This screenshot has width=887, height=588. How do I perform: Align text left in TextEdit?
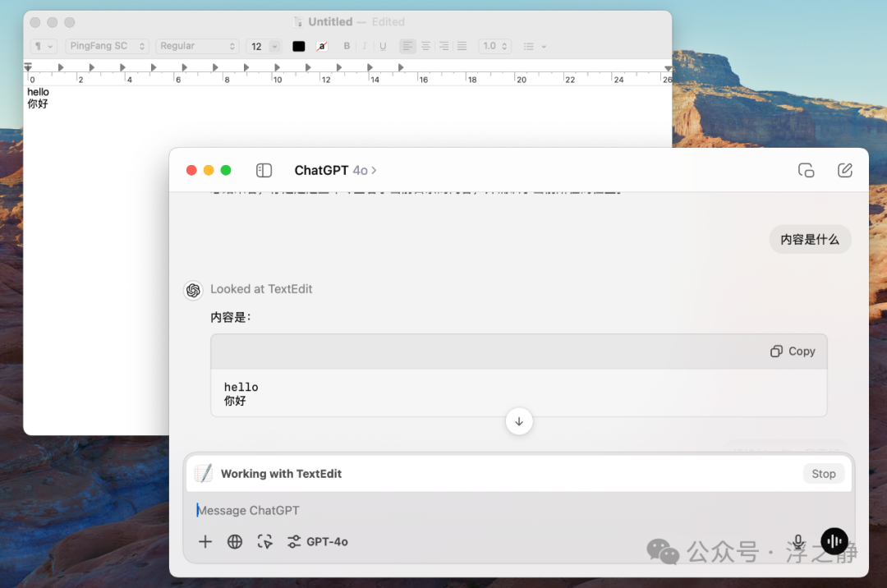point(407,46)
